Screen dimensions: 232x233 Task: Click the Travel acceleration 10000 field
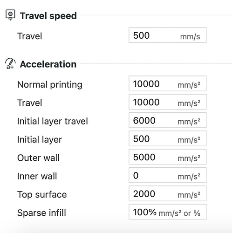pos(167,102)
